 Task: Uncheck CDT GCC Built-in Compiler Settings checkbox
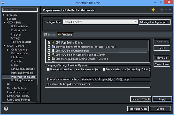49,54
